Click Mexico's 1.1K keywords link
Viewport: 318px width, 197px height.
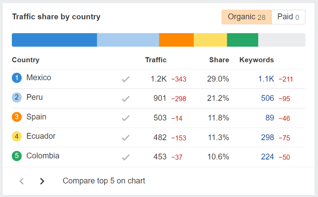point(266,78)
